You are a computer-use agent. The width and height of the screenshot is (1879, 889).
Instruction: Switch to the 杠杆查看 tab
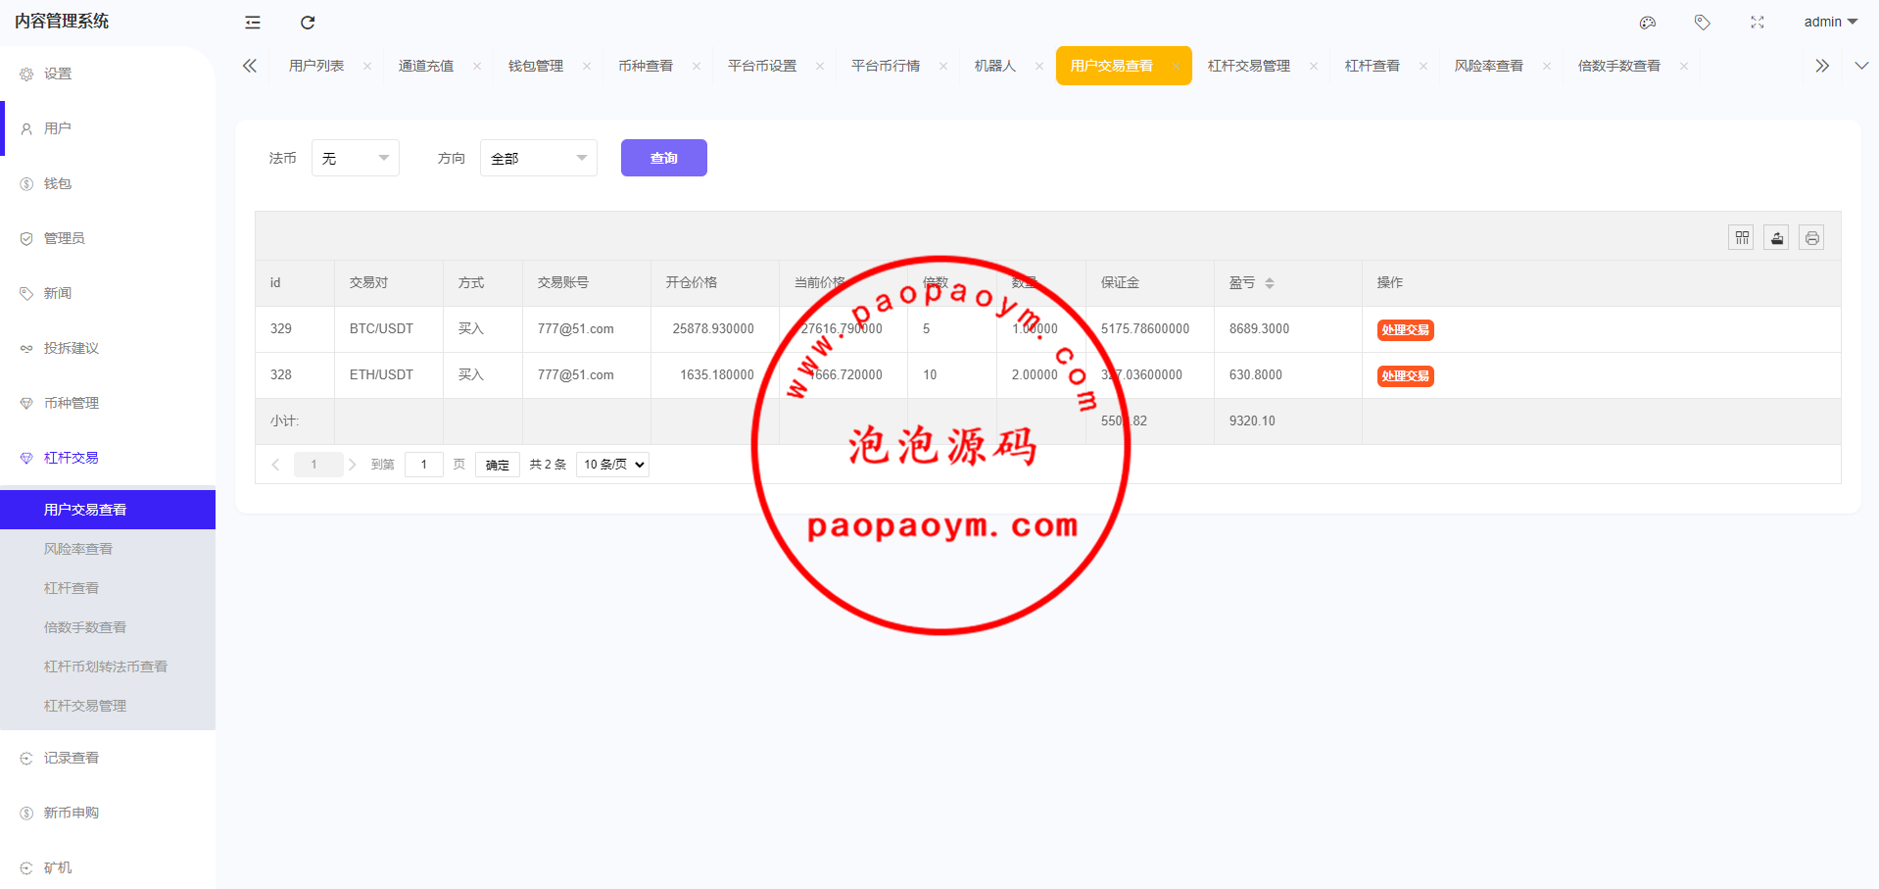1373,66
